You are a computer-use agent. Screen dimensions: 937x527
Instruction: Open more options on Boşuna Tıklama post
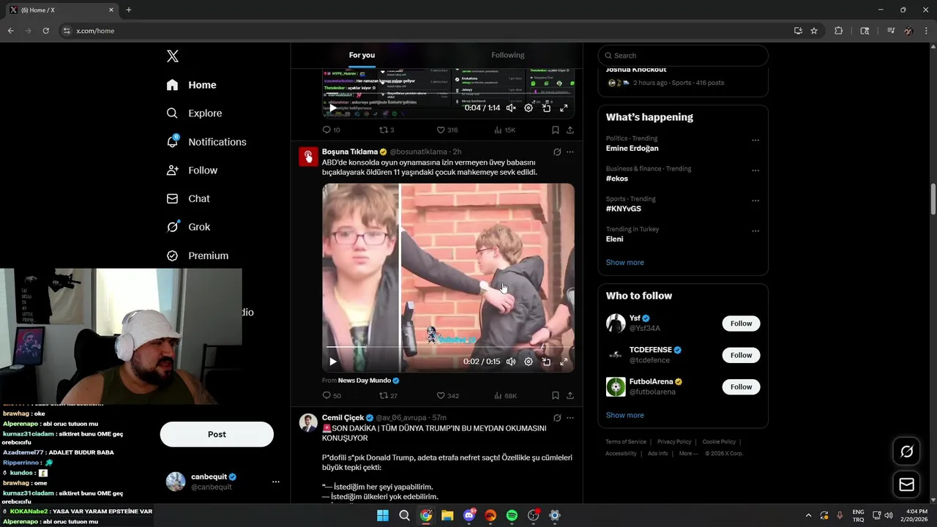[x=570, y=152]
